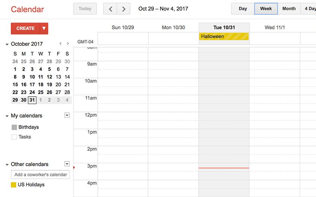This screenshot has height=197, width=316.
Task: Show previous month in mini calendar
Action: point(61,43)
